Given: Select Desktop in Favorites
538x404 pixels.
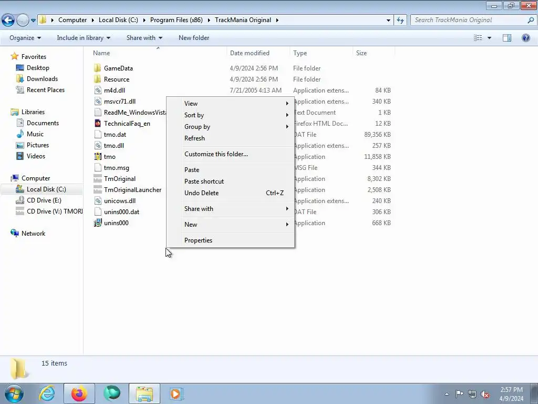Looking at the screenshot, I should pos(38,68).
